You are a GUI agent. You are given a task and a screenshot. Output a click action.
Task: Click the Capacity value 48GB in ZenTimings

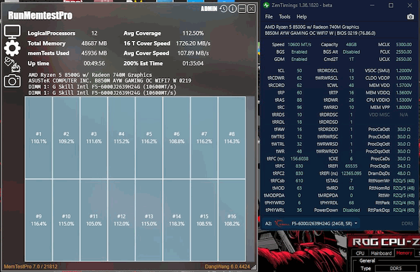351,44
